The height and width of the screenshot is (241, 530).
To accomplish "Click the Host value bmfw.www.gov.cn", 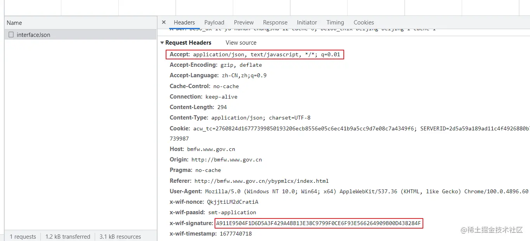I will point(211,149).
